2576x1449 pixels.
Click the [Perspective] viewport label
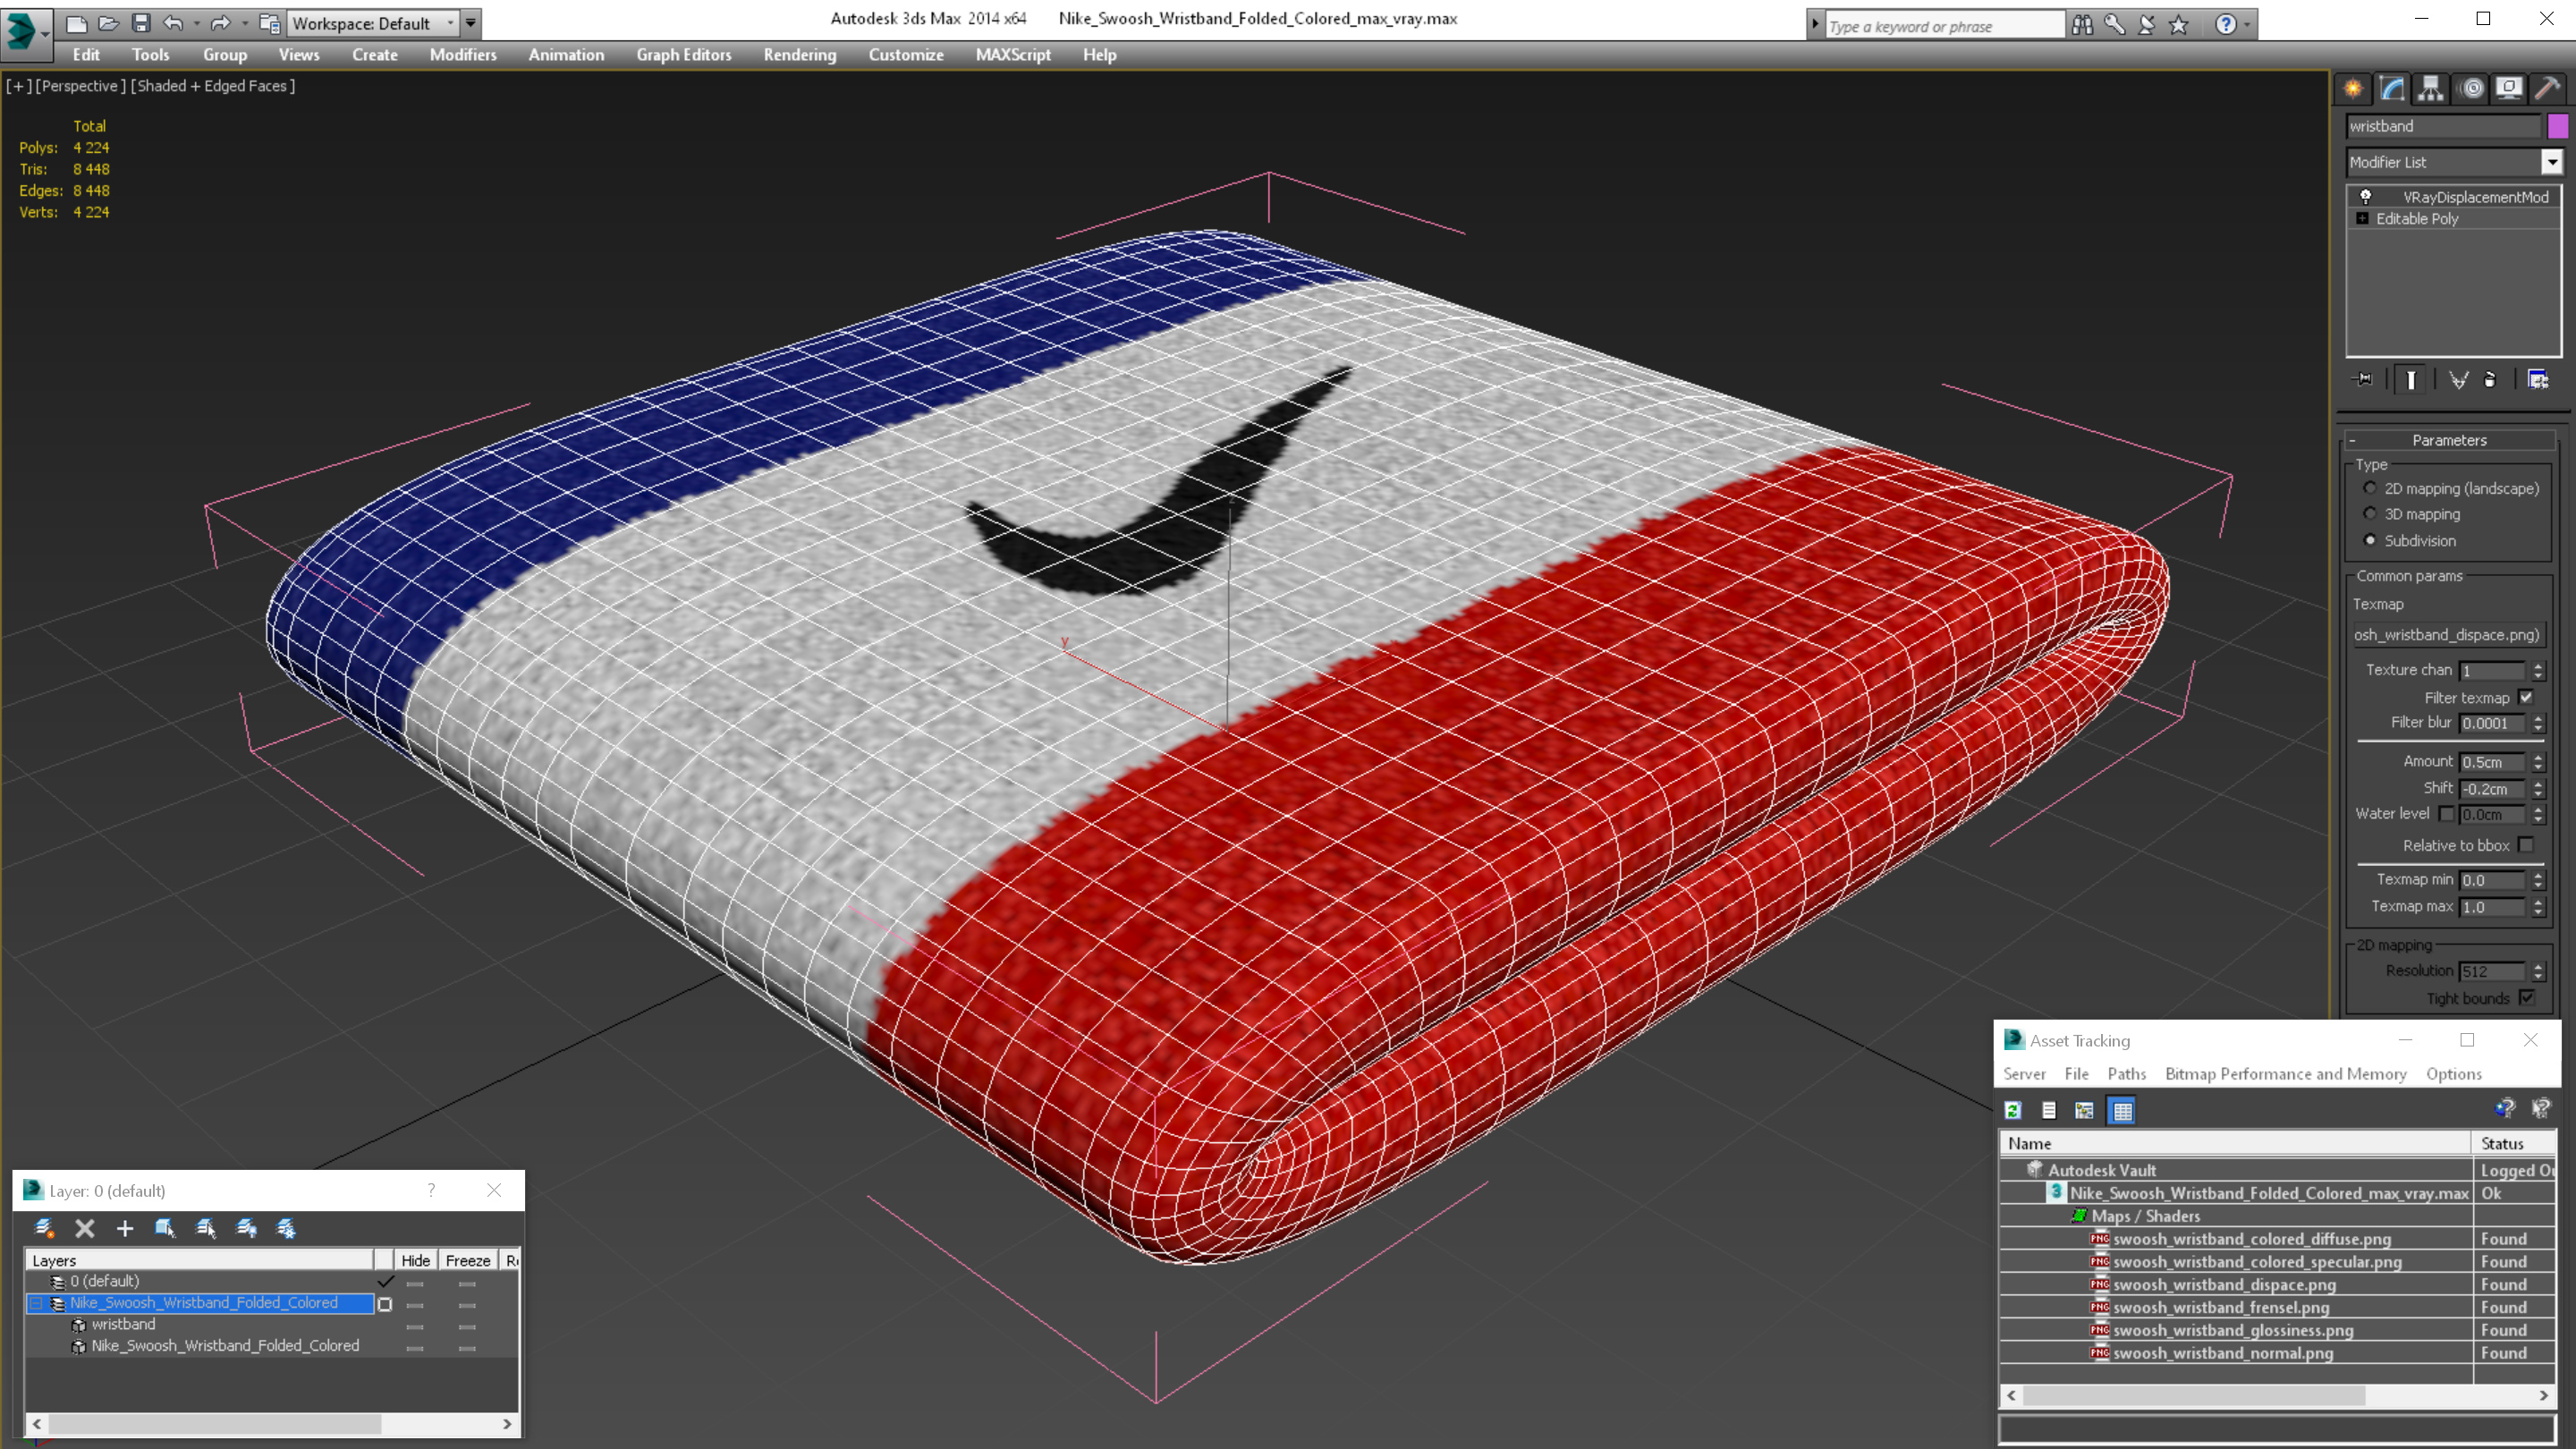(x=81, y=86)
